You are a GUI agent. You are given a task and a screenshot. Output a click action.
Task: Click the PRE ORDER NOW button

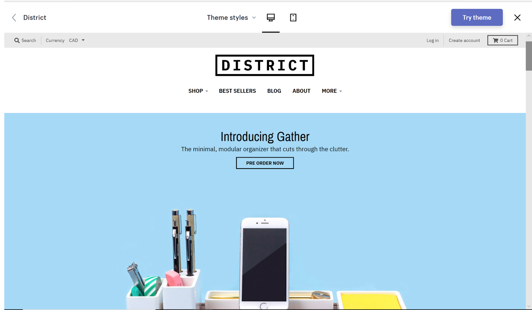265,163
